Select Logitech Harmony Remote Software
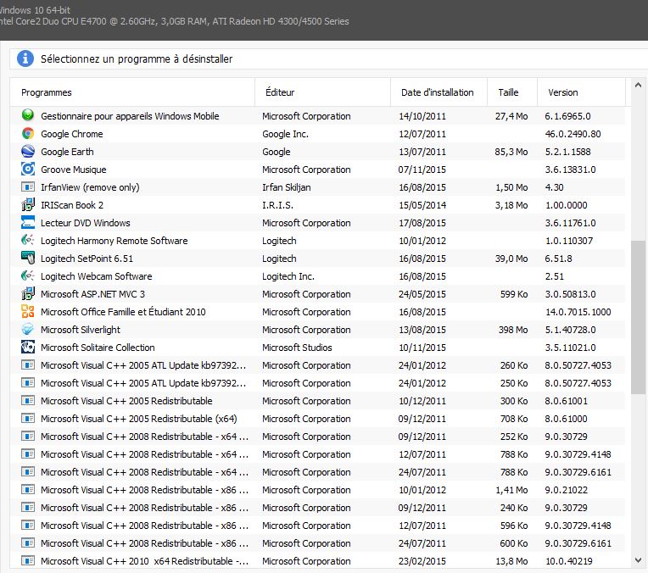The width and height of the screenshot is (648, 573). click(x=114, y=241)
